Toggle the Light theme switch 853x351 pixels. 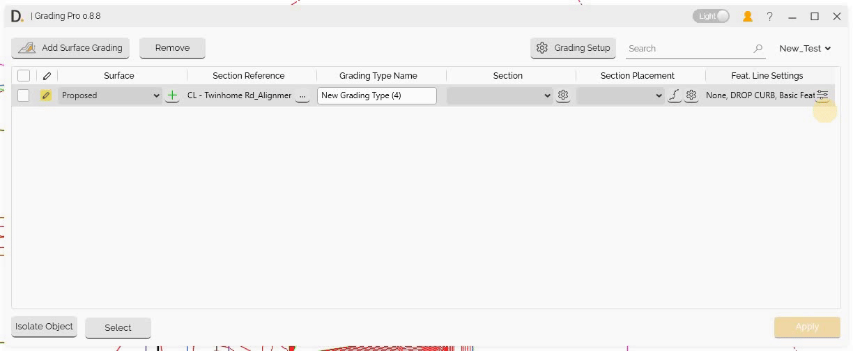pos(711,16)
